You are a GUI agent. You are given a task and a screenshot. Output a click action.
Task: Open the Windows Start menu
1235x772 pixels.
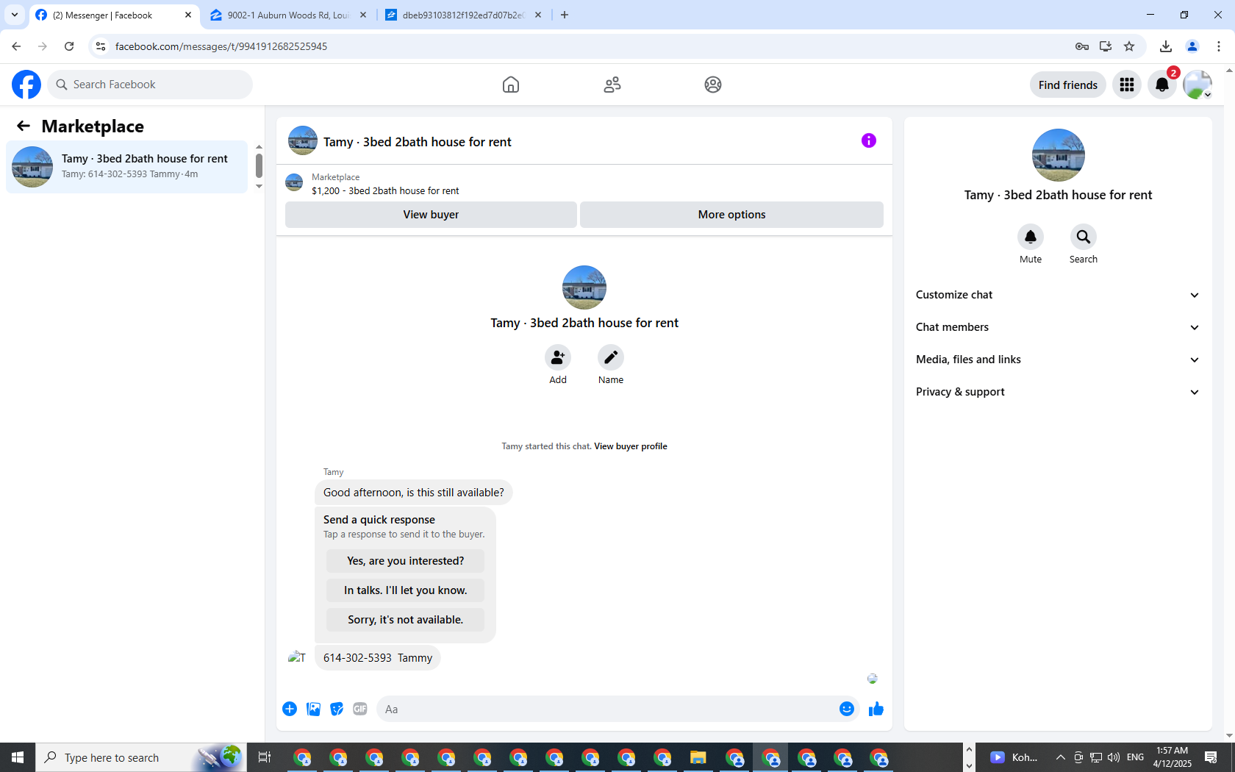[x=18, y=757]
